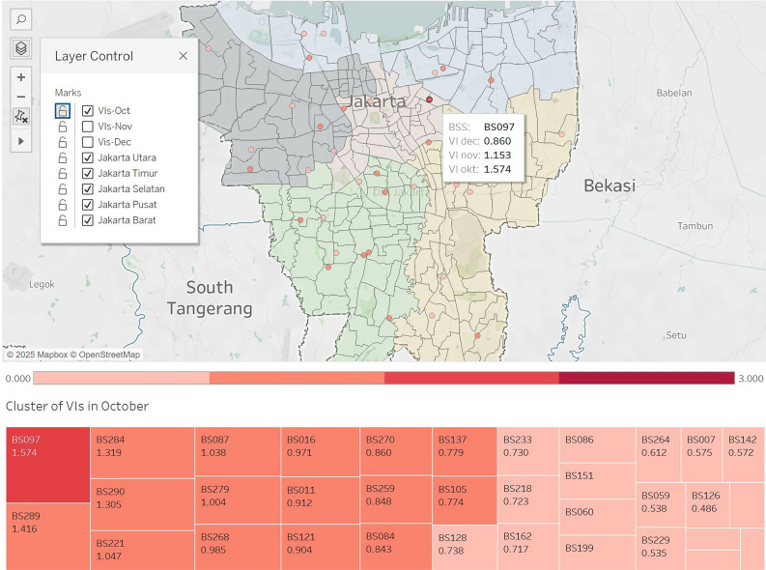The height and width of the screenshot is (570, 766).
Task: Close the Layer Control panel
Action: click(184, 56)
